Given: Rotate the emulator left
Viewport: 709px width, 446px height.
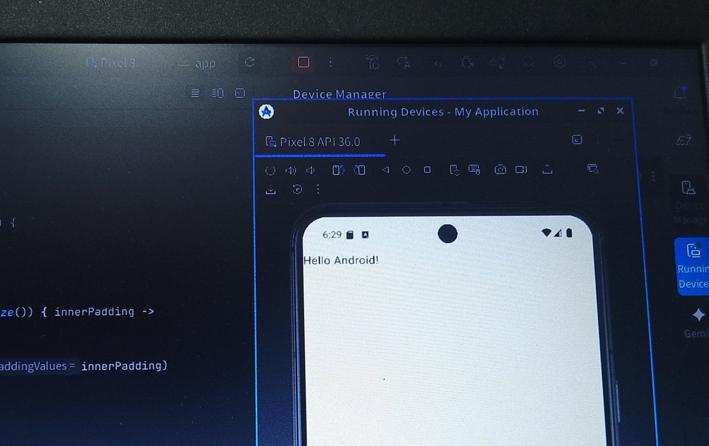Looking at the screenshot, I should (x=339, y=170).
